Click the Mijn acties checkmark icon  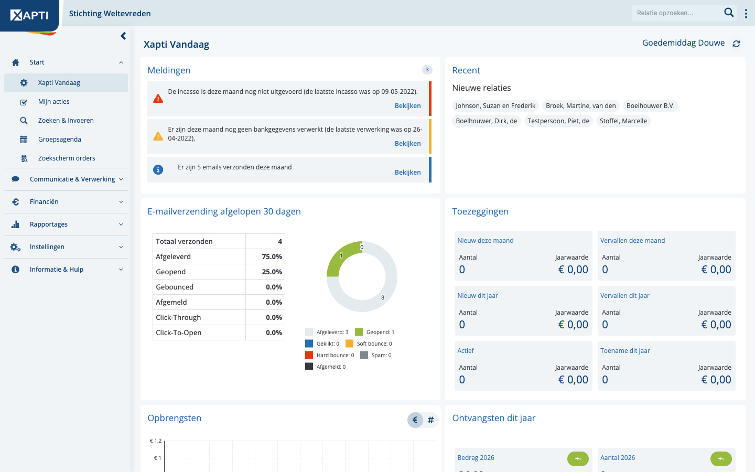24,102
